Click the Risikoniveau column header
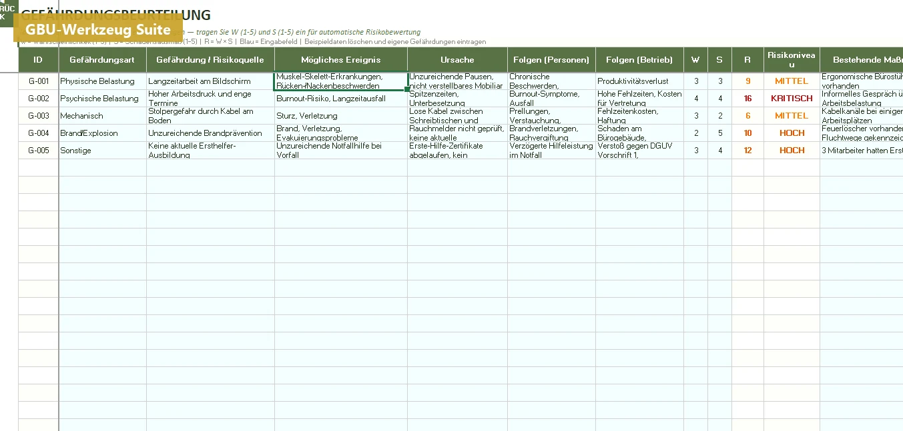903x431 pixels. [792, 60]
